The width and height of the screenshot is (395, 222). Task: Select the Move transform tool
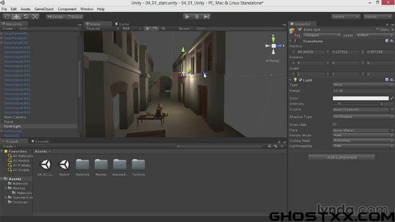pos(16,17)
